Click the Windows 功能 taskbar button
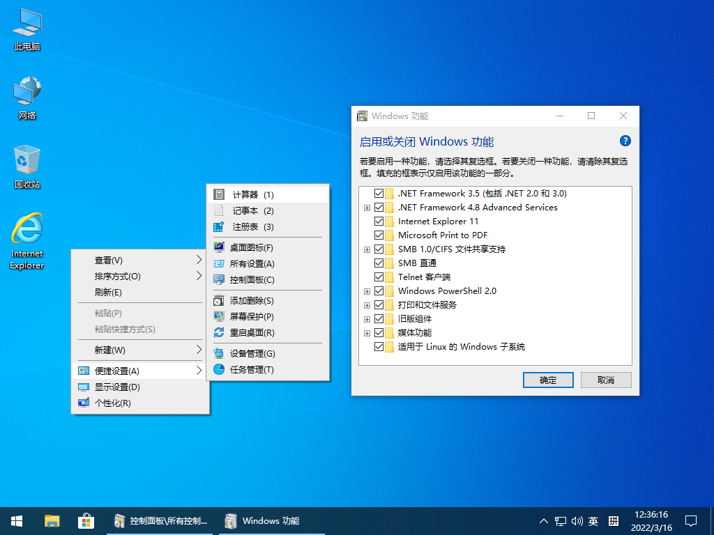 coord(272,521)
